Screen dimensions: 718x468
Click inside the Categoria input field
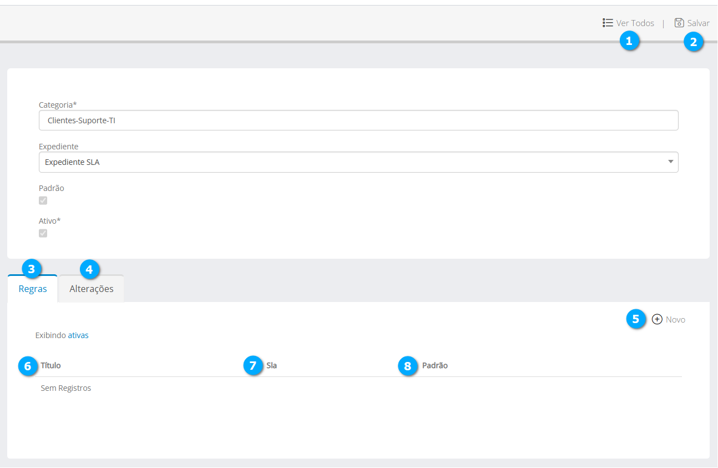[x=358, y=120]
